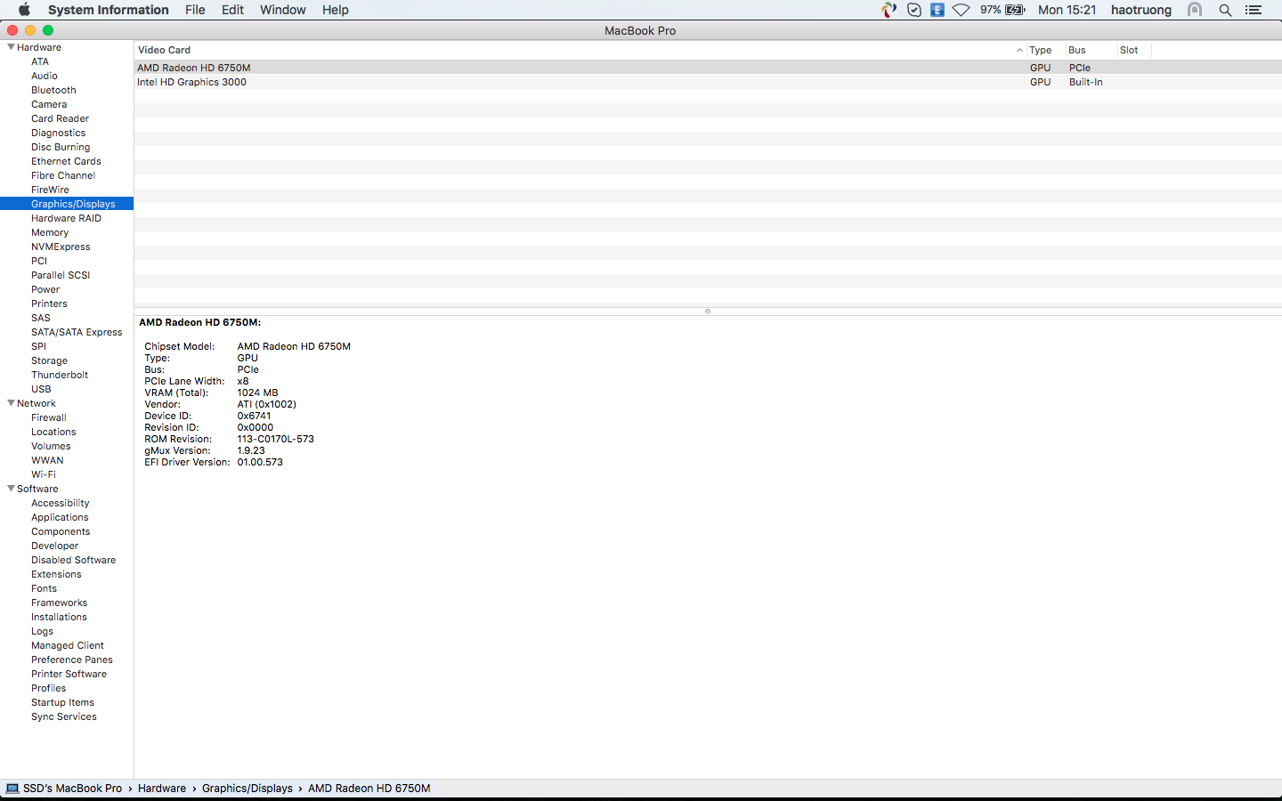1282x801 pixels.
Task: Select USB in the sidebar
Action: pos(41,389)
